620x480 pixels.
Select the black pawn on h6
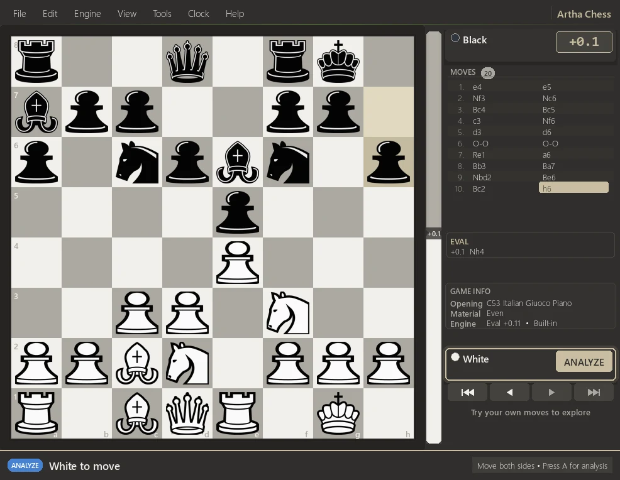click(389, 161)
